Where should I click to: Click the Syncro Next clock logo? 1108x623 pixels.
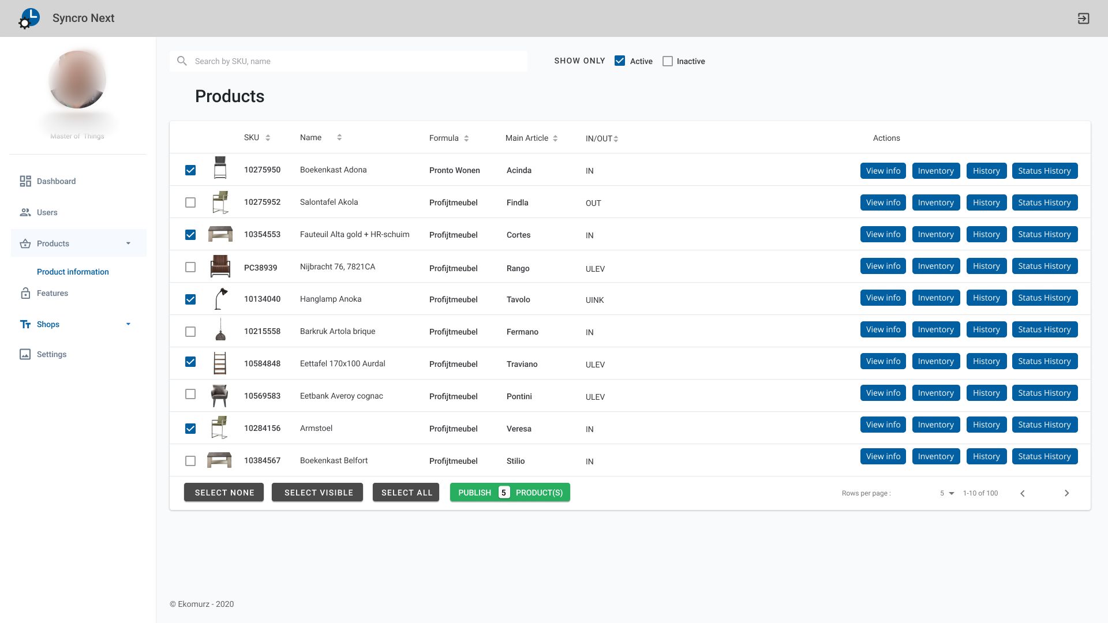(x=29, y=18)
